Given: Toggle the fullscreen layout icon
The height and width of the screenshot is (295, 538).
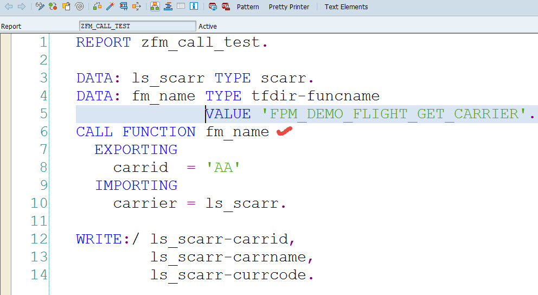Looking at the screenshot, I should [181, 7].
